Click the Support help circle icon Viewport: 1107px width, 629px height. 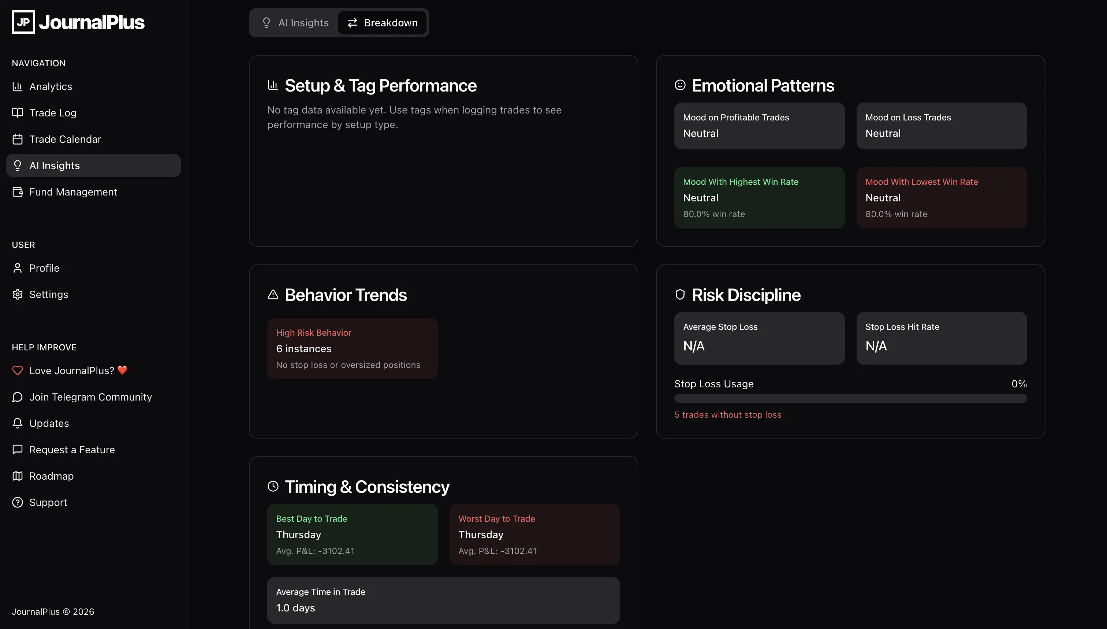click(x=17, y=502)
